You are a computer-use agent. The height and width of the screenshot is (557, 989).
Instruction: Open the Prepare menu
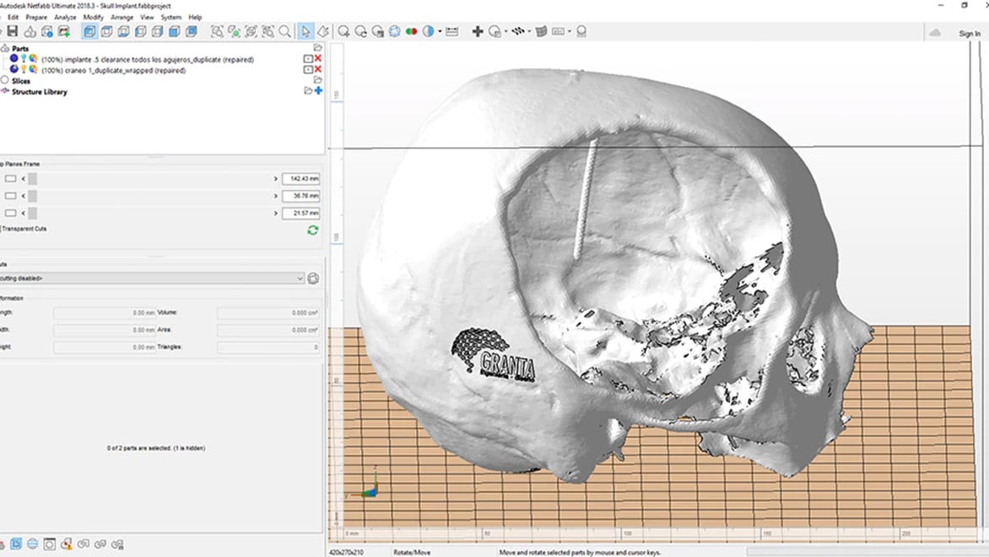point(36,17)
